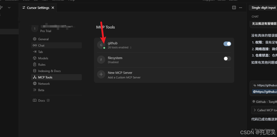Expand github's 26 tools enabled list
Viewport: 277px width, 137px height.
120,47
